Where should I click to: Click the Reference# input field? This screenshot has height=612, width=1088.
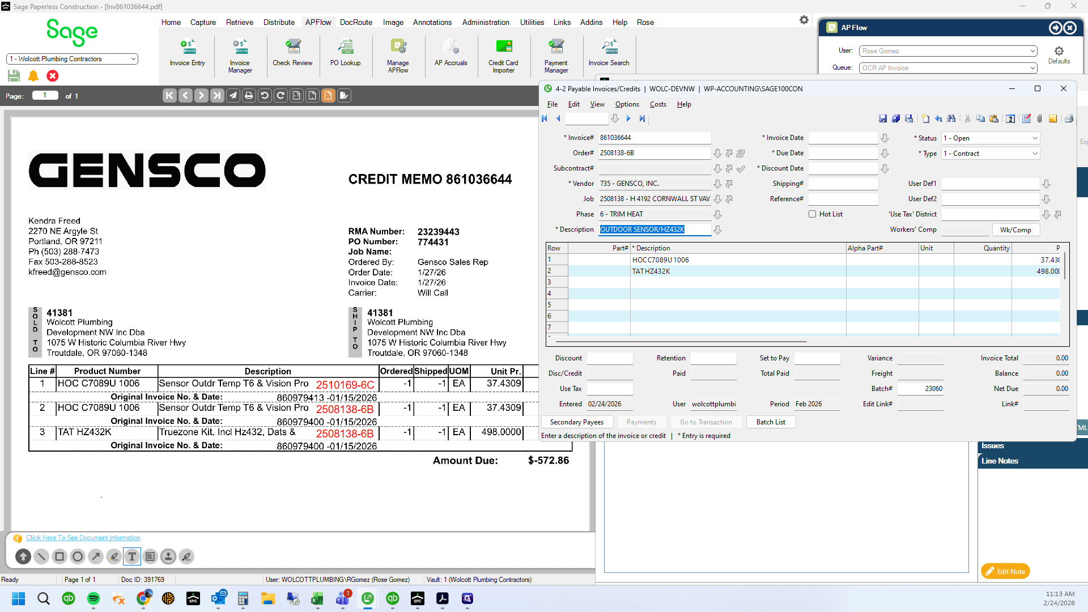pyautogui.click(x=843, y=199)
